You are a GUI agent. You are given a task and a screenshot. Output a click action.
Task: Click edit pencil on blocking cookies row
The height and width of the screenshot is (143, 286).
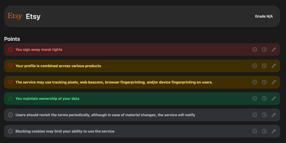pyautogui.click(x=274, y=131)
